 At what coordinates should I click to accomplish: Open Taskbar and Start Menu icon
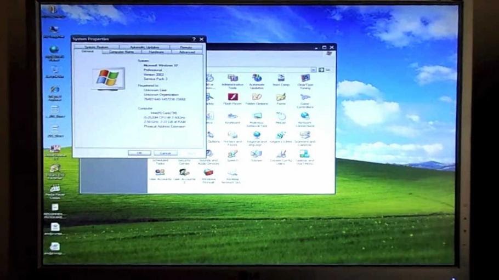pyautogui.click(x=305, y=157)
